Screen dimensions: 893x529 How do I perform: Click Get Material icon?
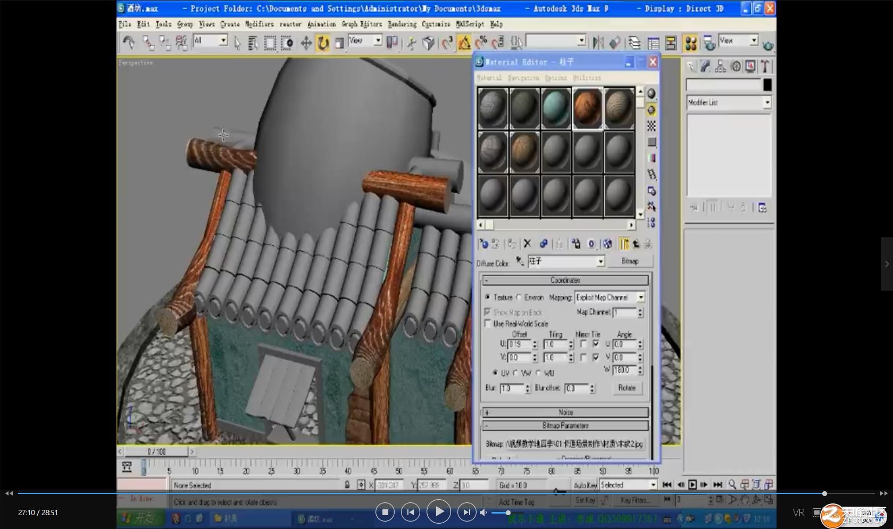tap(483, 244)
